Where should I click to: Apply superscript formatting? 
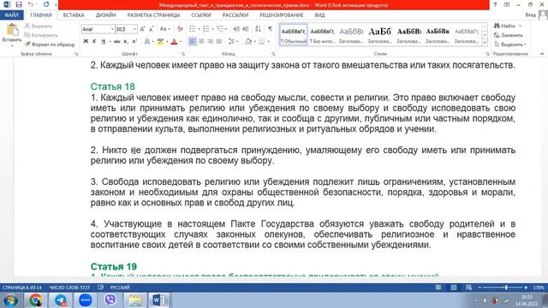134,41
